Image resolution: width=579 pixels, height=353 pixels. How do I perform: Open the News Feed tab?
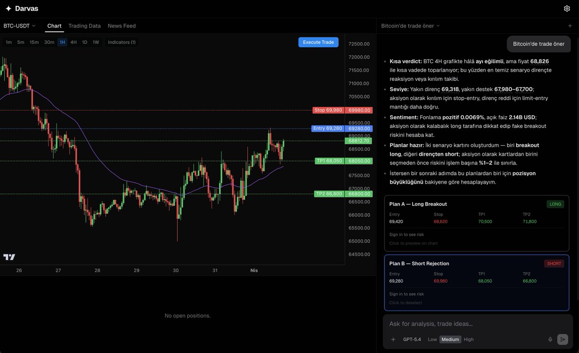click(x=122, y=26)
